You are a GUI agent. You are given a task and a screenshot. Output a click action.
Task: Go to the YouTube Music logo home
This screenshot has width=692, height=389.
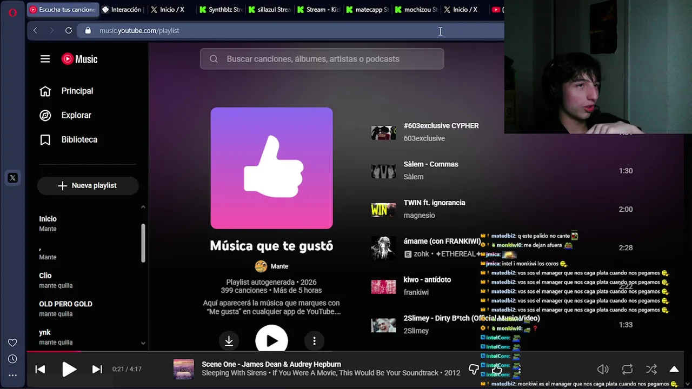(79, 59)
